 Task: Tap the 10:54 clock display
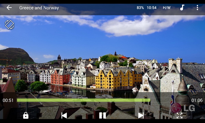tap(152, 8)
